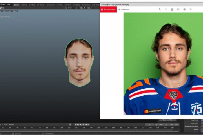Open Global transform orientation dropdown
Viewport: 203px width, 135px height.
point(70,8)
